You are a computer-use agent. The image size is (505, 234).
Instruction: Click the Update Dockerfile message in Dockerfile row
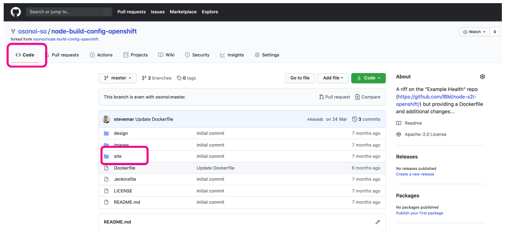point(215,168)
